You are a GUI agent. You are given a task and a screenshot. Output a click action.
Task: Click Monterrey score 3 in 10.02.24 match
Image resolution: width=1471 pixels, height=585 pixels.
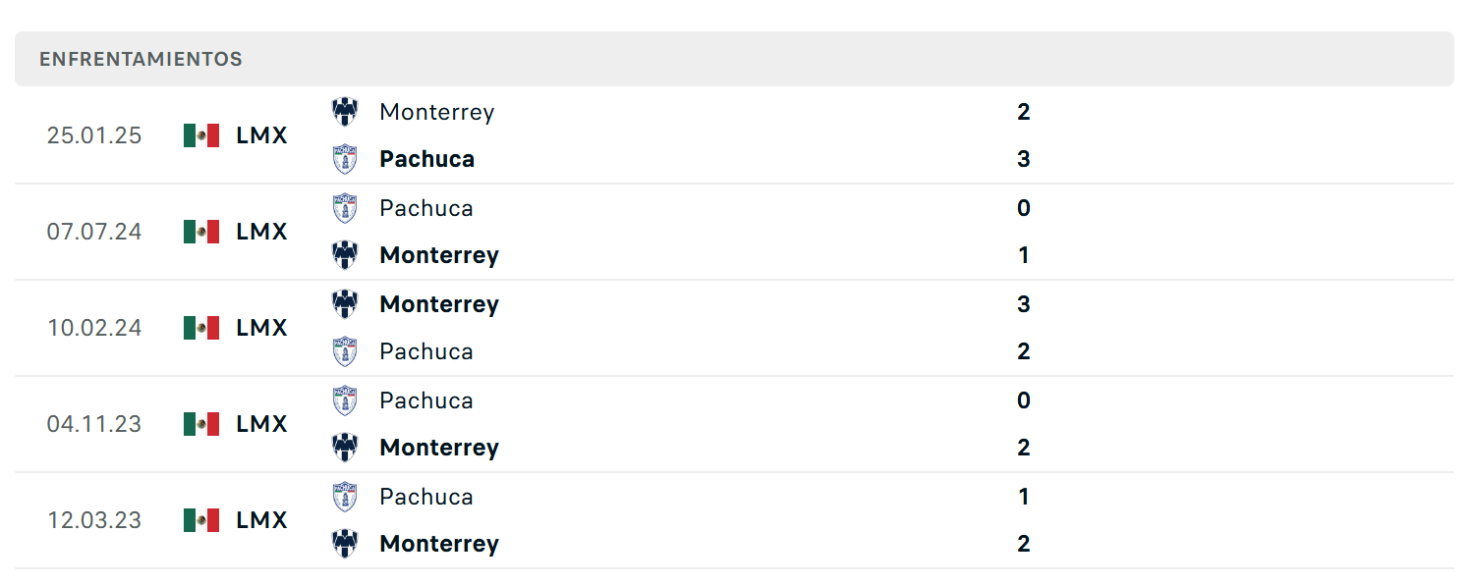pyautogui.click(x=1023, y=304)
